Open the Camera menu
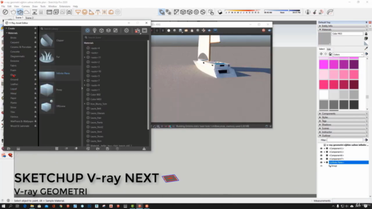 26,6
